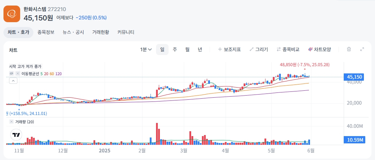Screen dimensions: 375x160
Task: Click the orange Hanwha Systems logo icon
Action: [x=12, y=14]
